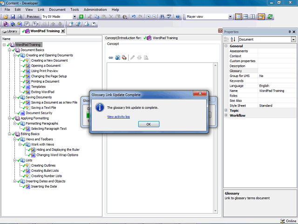Toggle the Properties pane auto-hide pin
This screenshot has width=298, height=224.
tap(290, 32)
